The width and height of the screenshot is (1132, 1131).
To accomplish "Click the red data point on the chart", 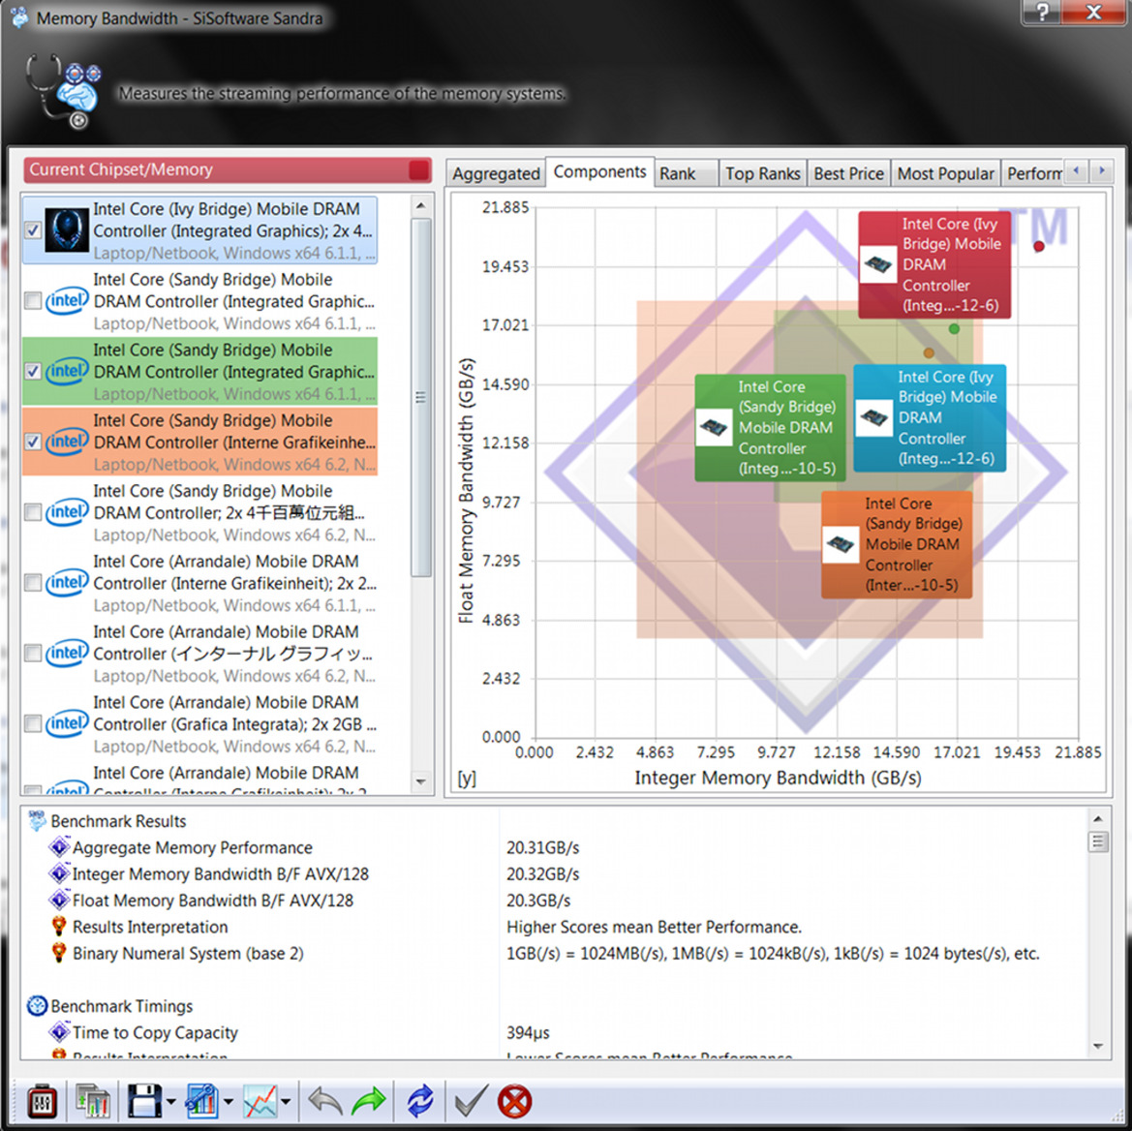I will (1039, 246).
